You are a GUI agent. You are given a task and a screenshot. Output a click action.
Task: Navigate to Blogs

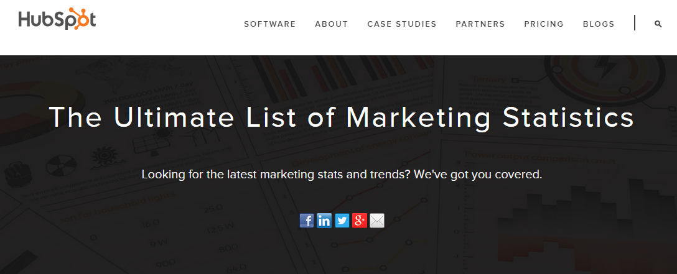598,24
